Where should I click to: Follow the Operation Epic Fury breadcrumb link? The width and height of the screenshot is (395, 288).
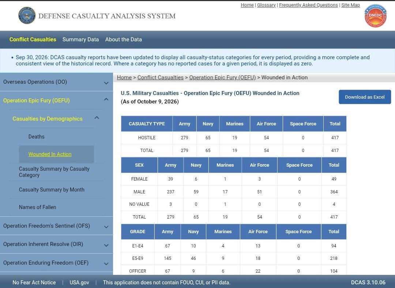(x=222, y=77)
